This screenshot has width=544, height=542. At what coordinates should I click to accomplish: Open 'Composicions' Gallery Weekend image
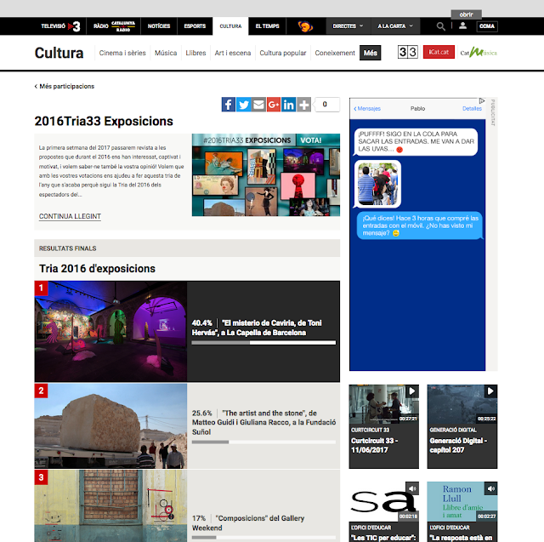pos(110,506)
